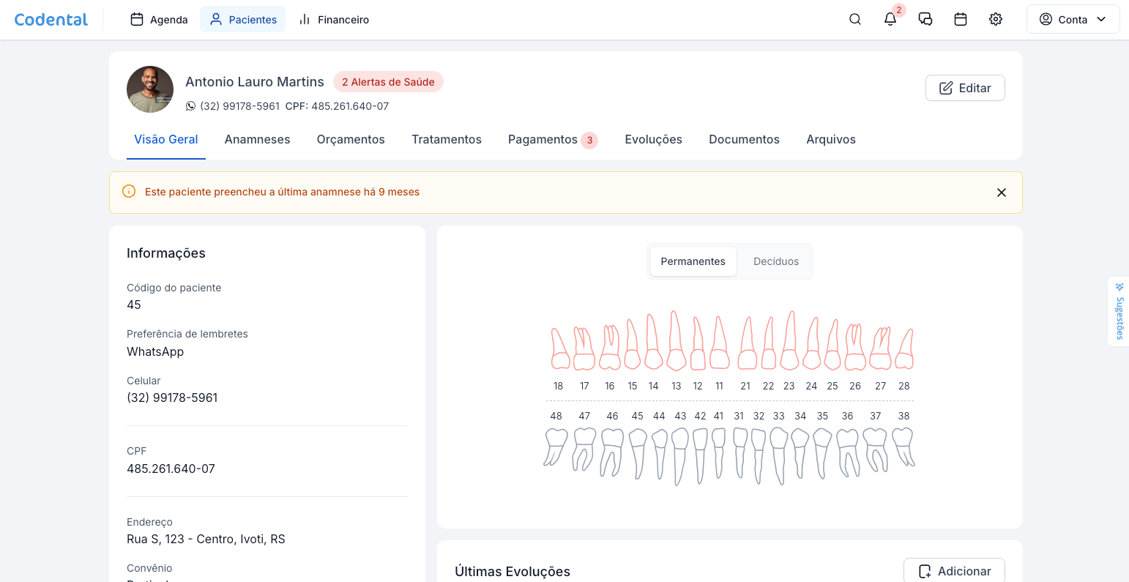The width and height of the screenshot is (1129, 582).
Task: Go to the Pagamentos tab
Action: 543,139
